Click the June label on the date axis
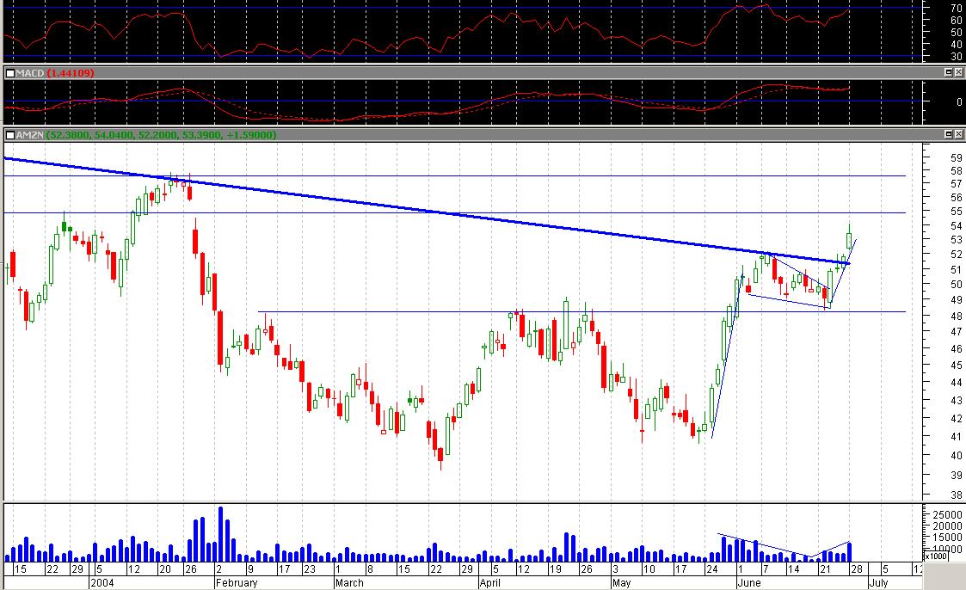This screenshot has height=590, width=966. (x=749, y=582)
